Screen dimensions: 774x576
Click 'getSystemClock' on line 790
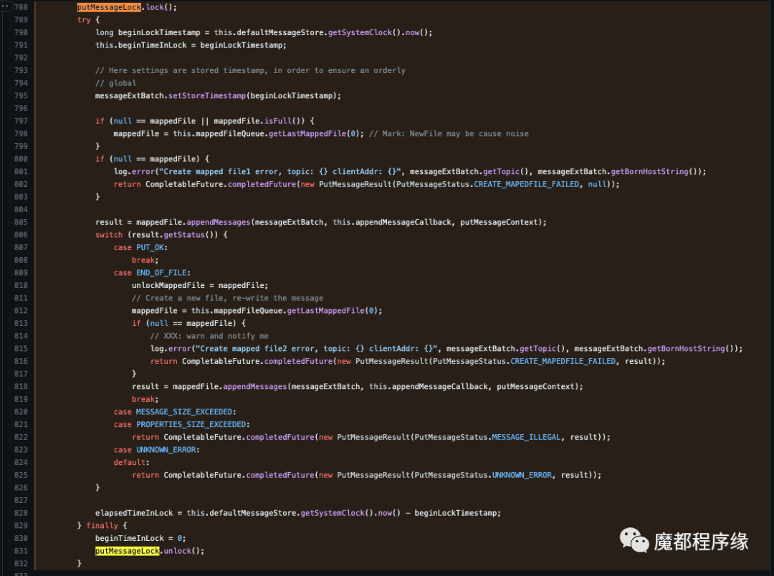tap(360, 32)
